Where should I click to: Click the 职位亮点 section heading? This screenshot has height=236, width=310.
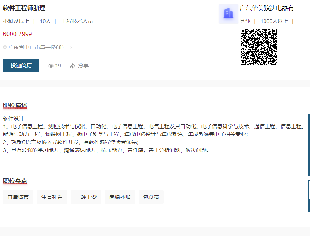tap(15, 181)
